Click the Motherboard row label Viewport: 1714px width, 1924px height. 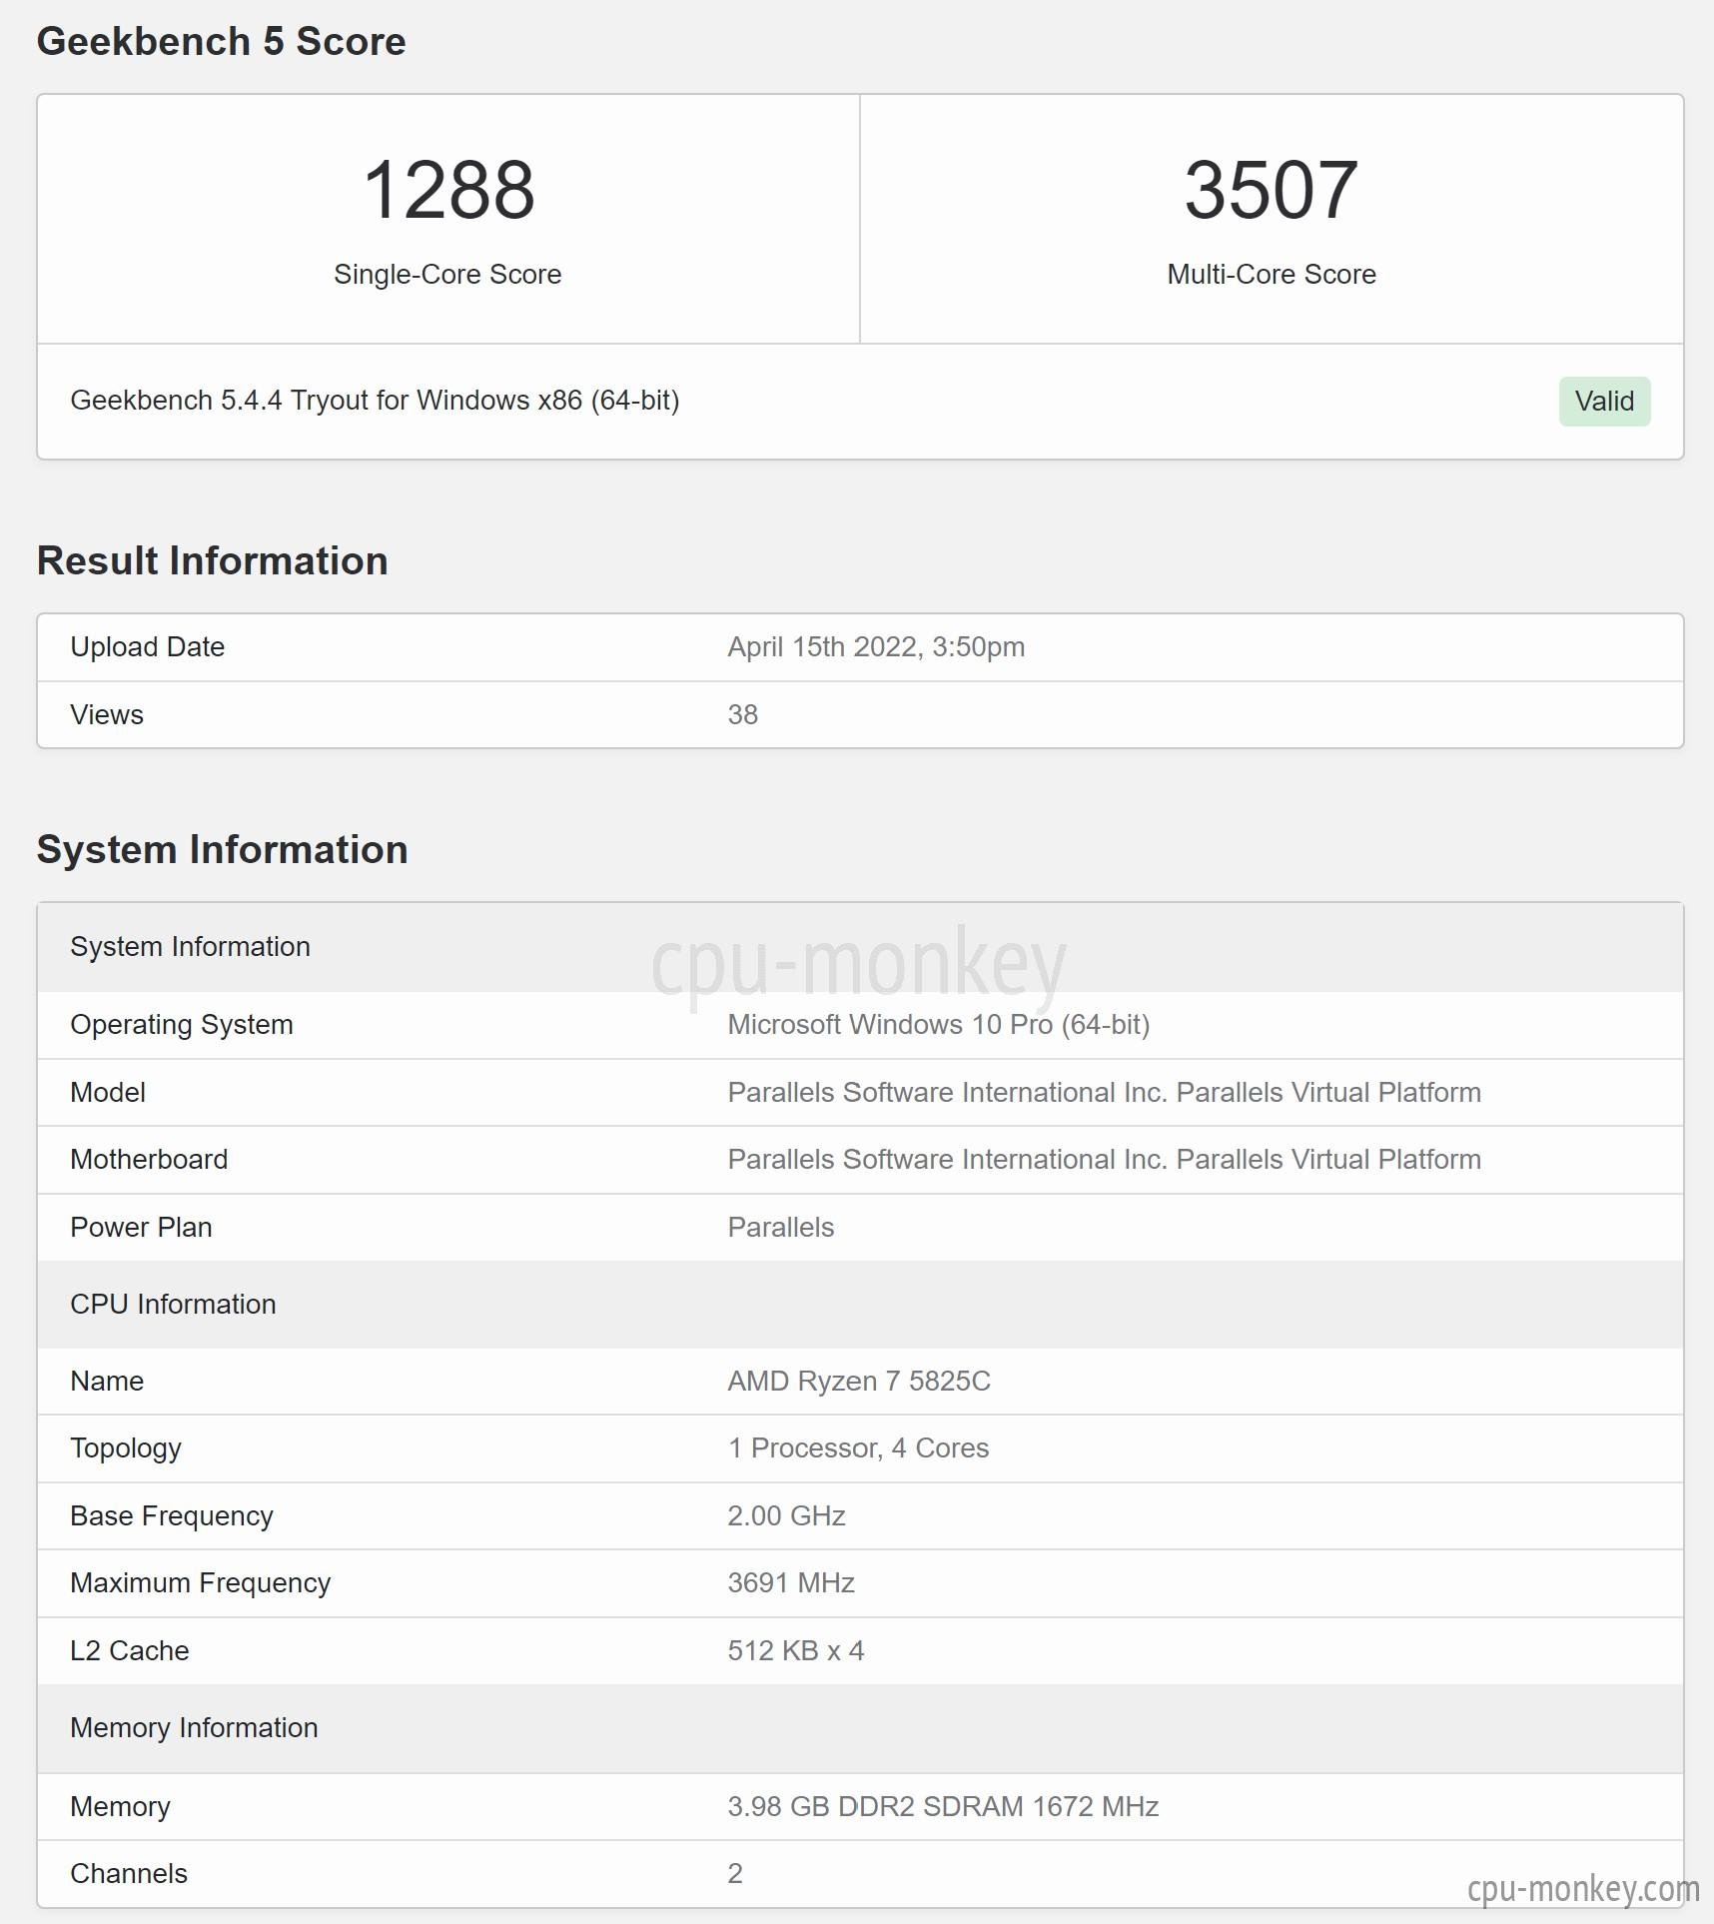(x=149, y=1160)
